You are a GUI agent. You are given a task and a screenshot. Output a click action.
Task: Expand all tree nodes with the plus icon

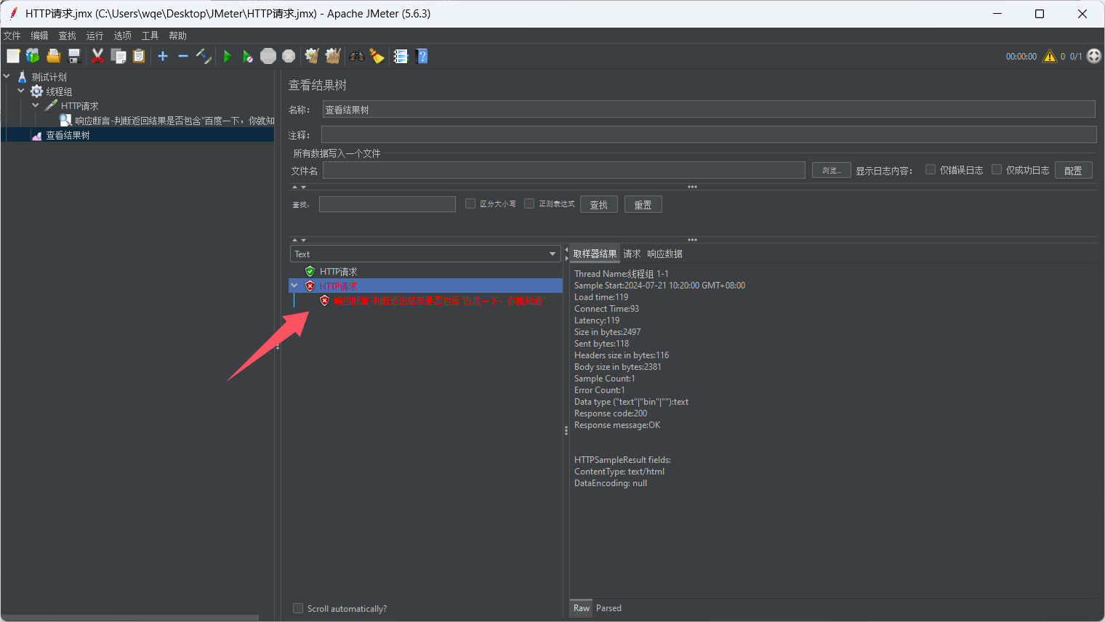[x=163, y=56]
